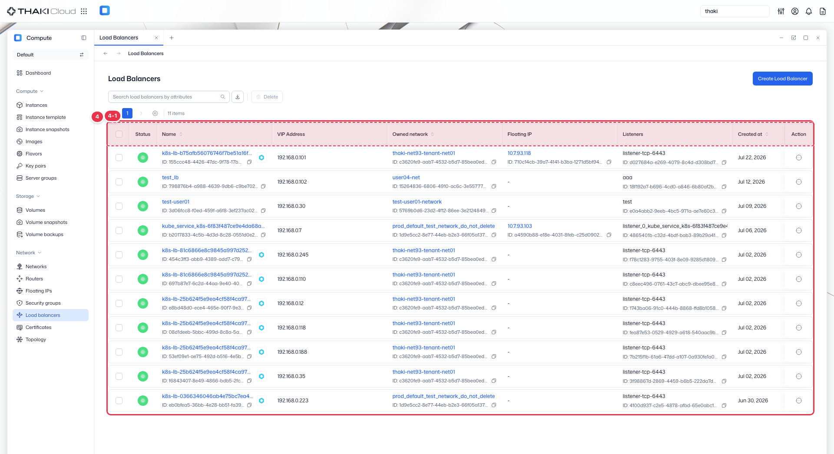Check the checkbox for test-user01 row
Viewport: 834px width, 454px height.
pos(119,206)
